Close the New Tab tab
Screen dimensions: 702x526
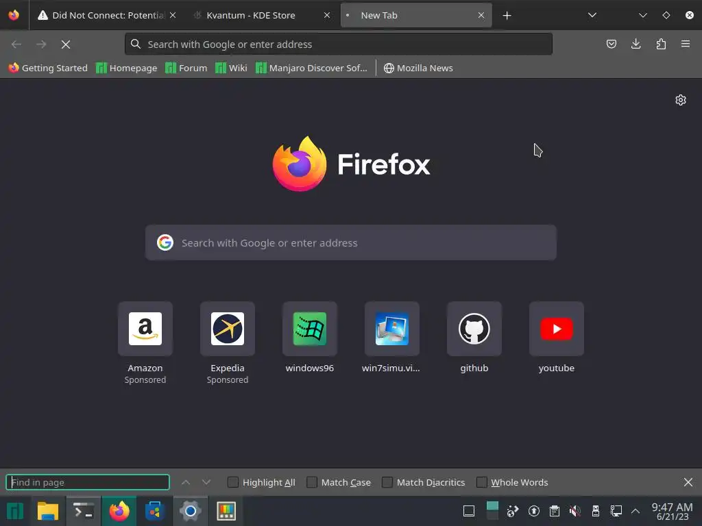481,15
